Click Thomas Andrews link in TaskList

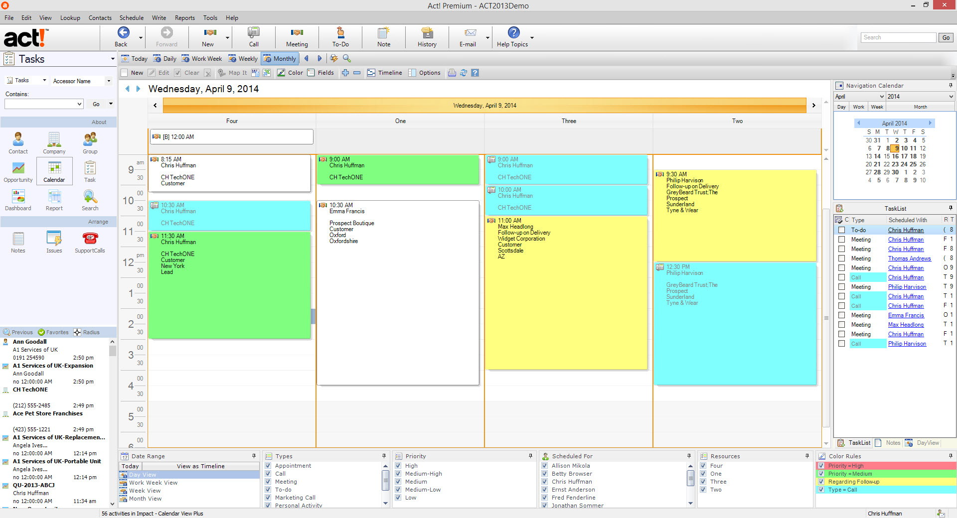[909, 259]
